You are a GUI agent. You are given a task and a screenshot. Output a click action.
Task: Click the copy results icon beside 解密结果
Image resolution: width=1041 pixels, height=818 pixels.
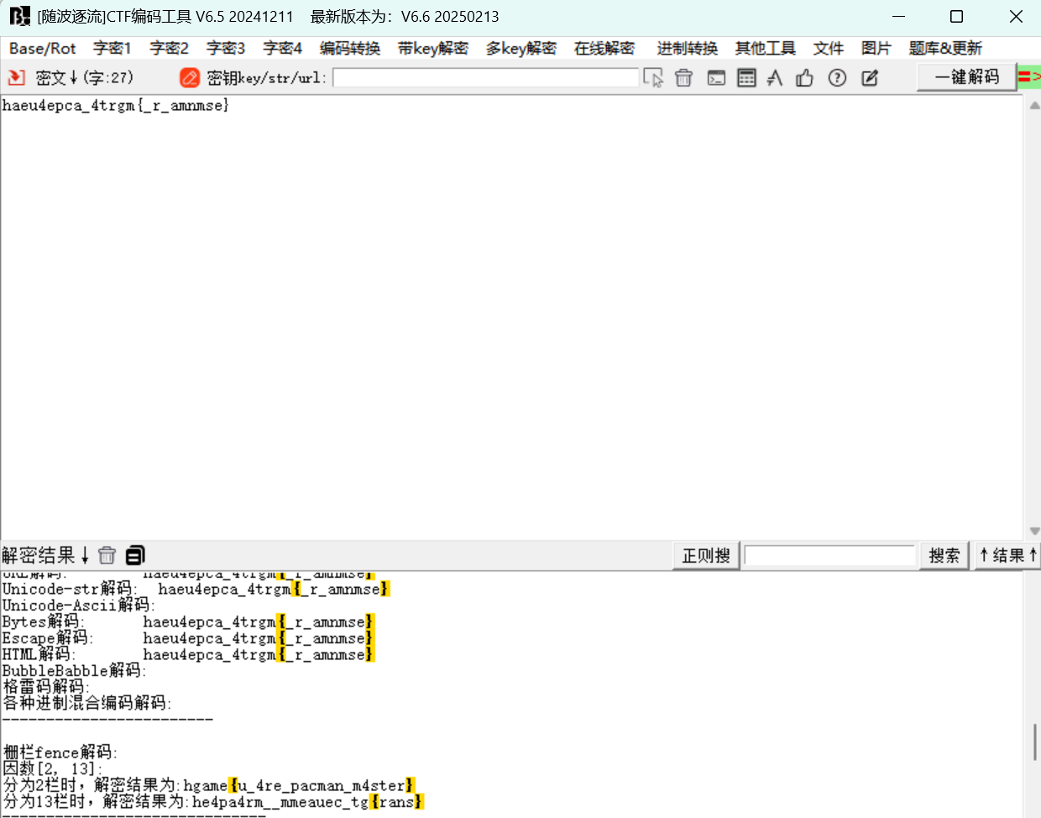click(135, 555)
